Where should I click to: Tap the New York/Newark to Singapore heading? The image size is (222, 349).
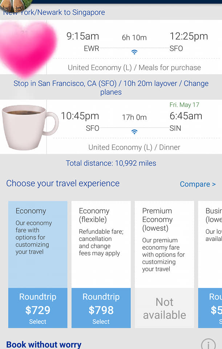[x=54, y=12]
